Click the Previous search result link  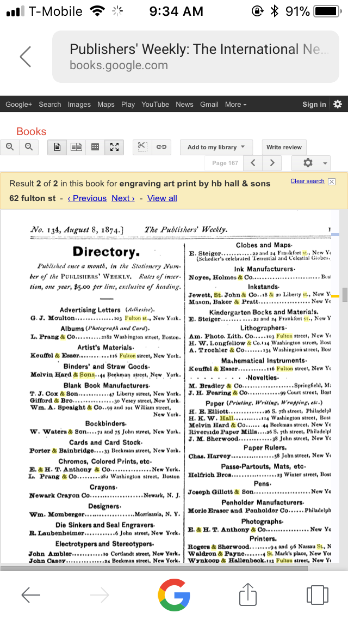click(87, 198)
